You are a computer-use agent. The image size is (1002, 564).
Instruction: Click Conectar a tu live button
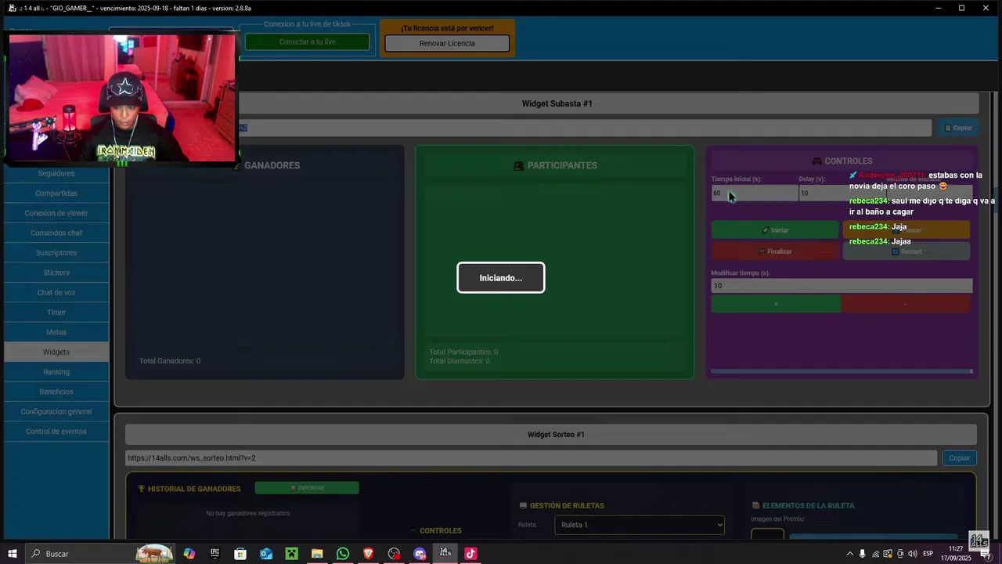[x=307, y=42]
